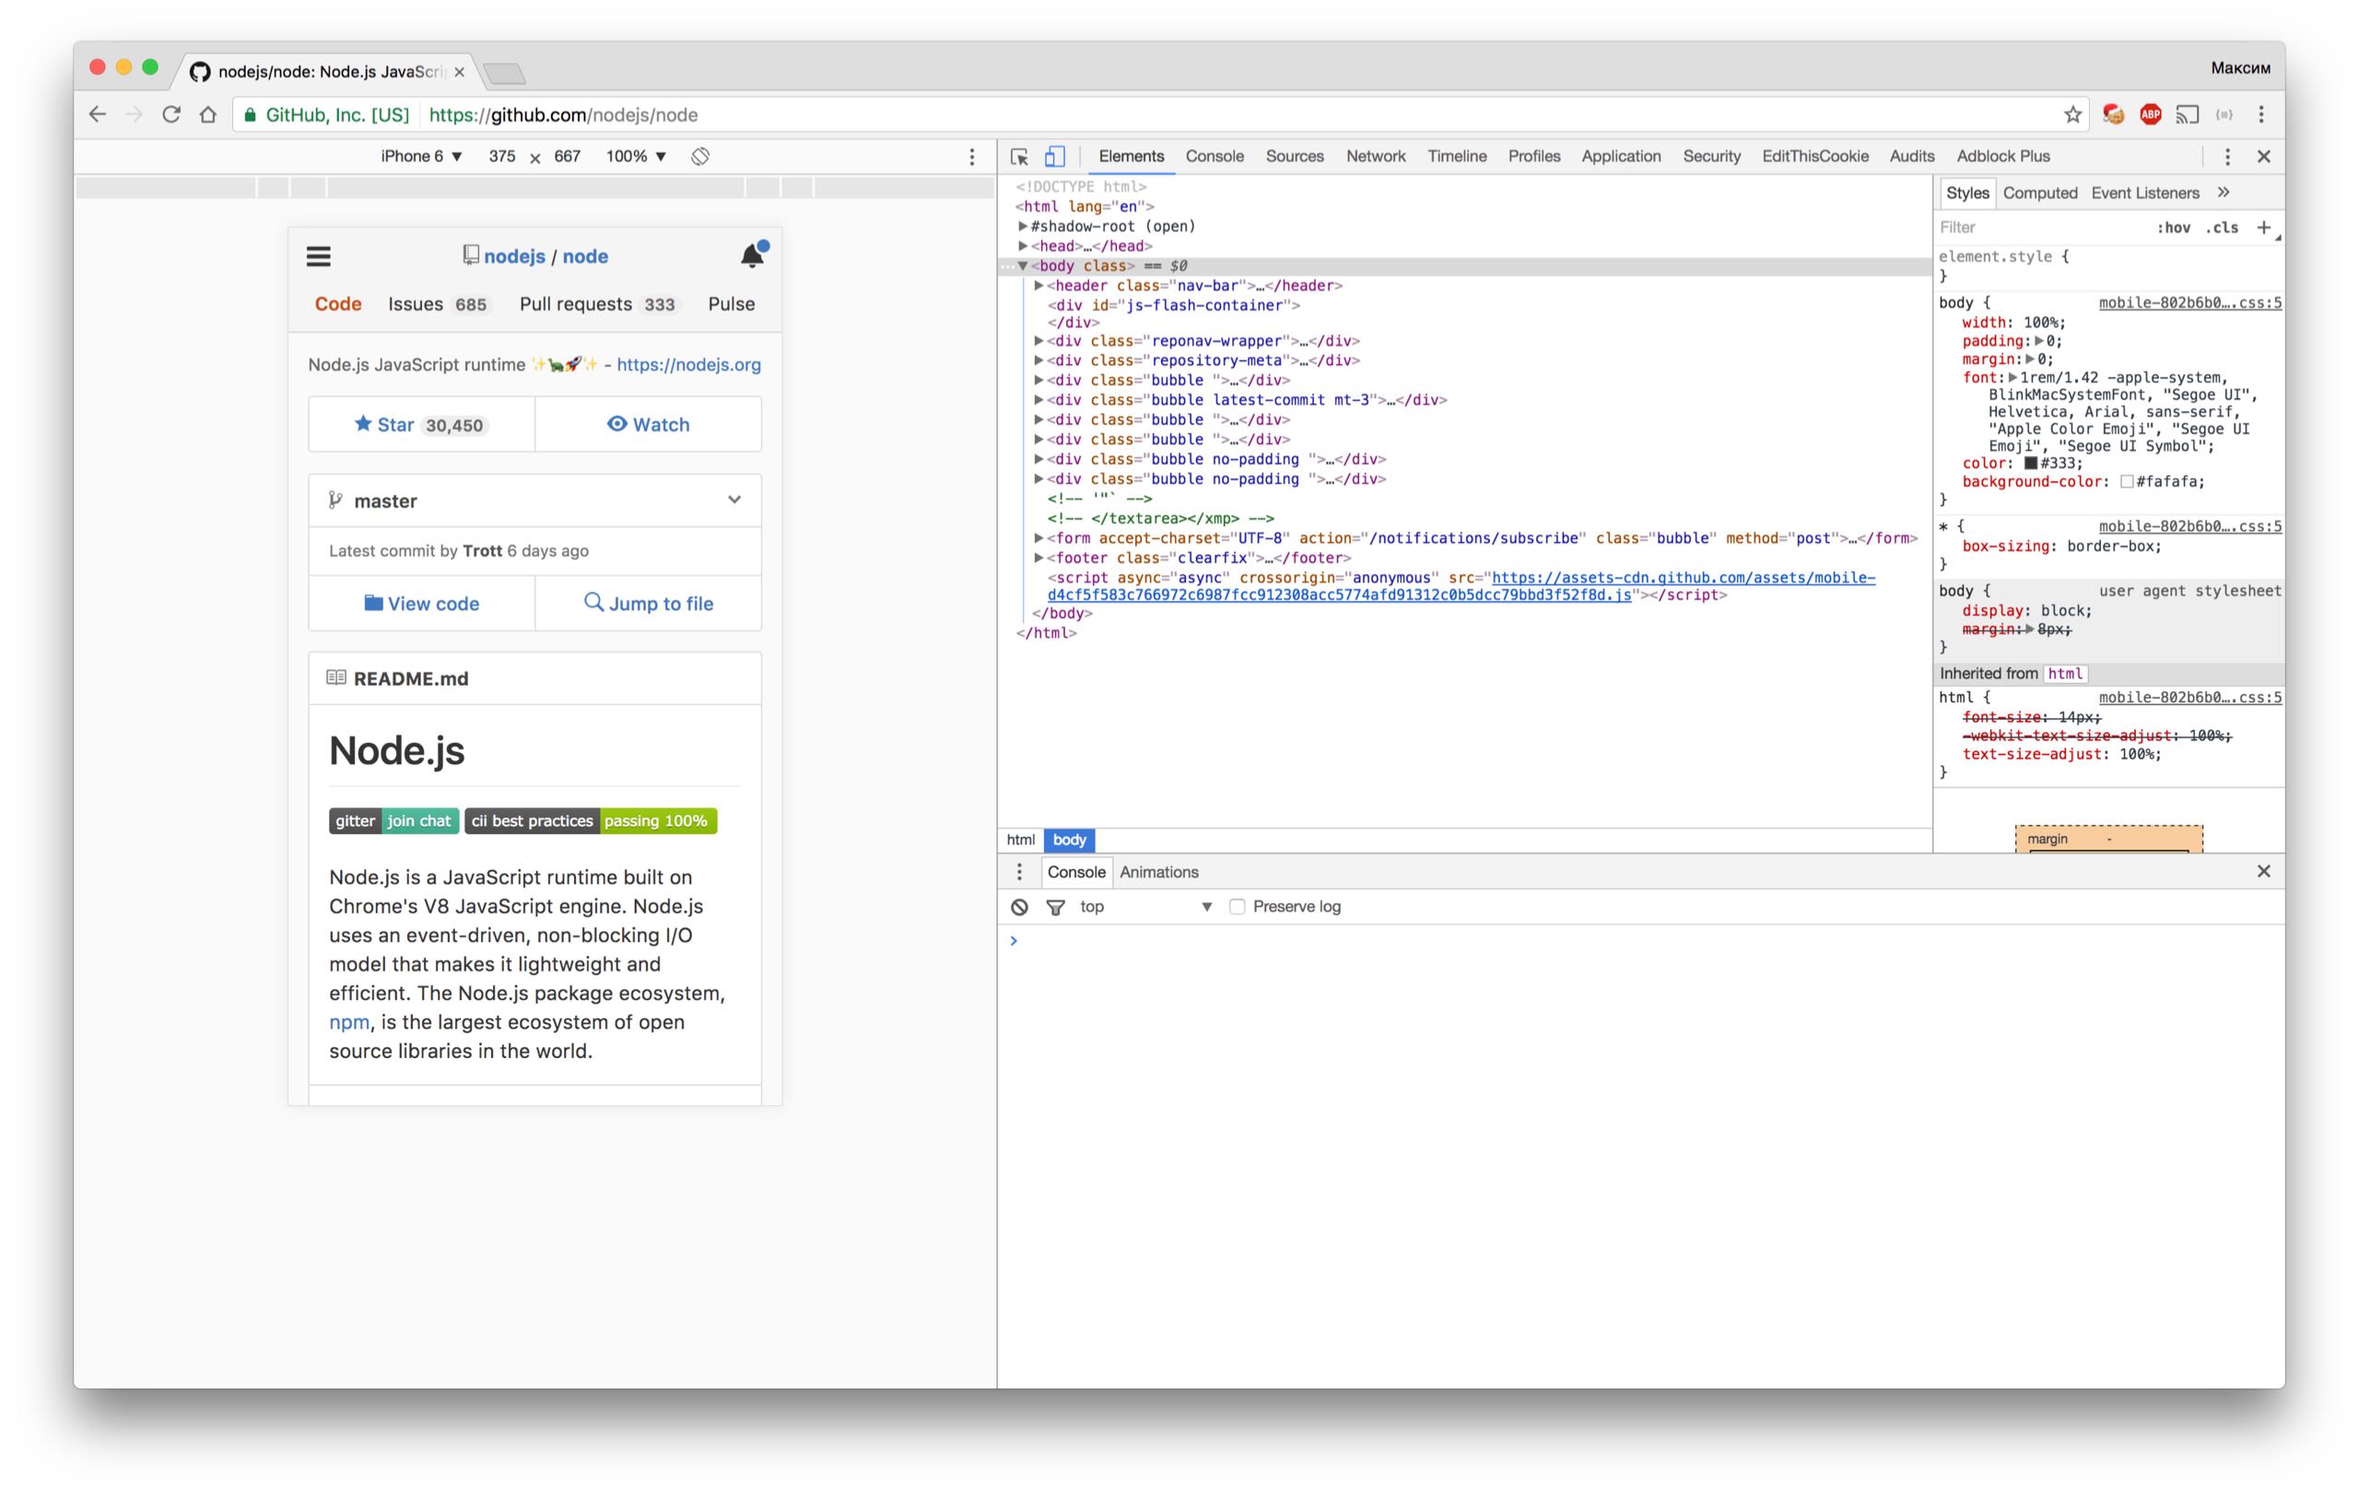Click the #333 color swatch
The width and height of the screenshot is (2359, 1494).
(x=2031, y=464)
